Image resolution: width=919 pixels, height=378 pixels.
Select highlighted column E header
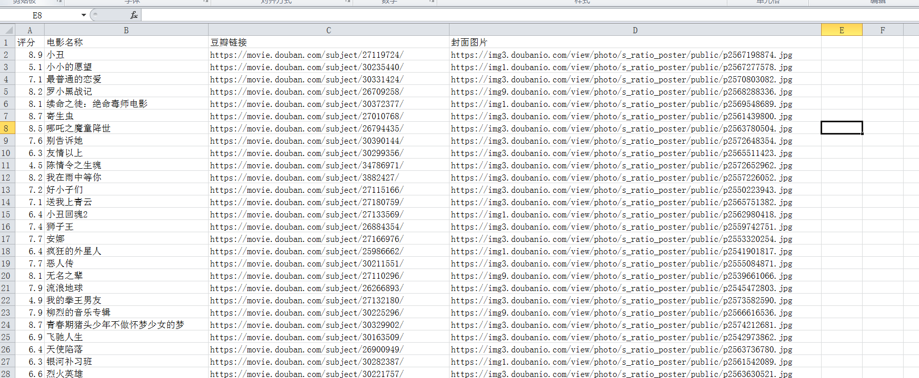coord(842,30)
